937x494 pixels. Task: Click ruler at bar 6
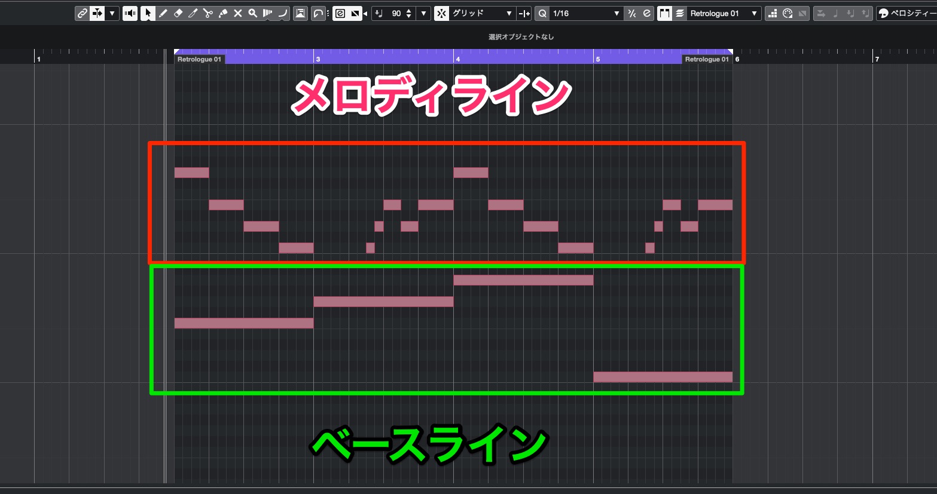coord(737,59)
